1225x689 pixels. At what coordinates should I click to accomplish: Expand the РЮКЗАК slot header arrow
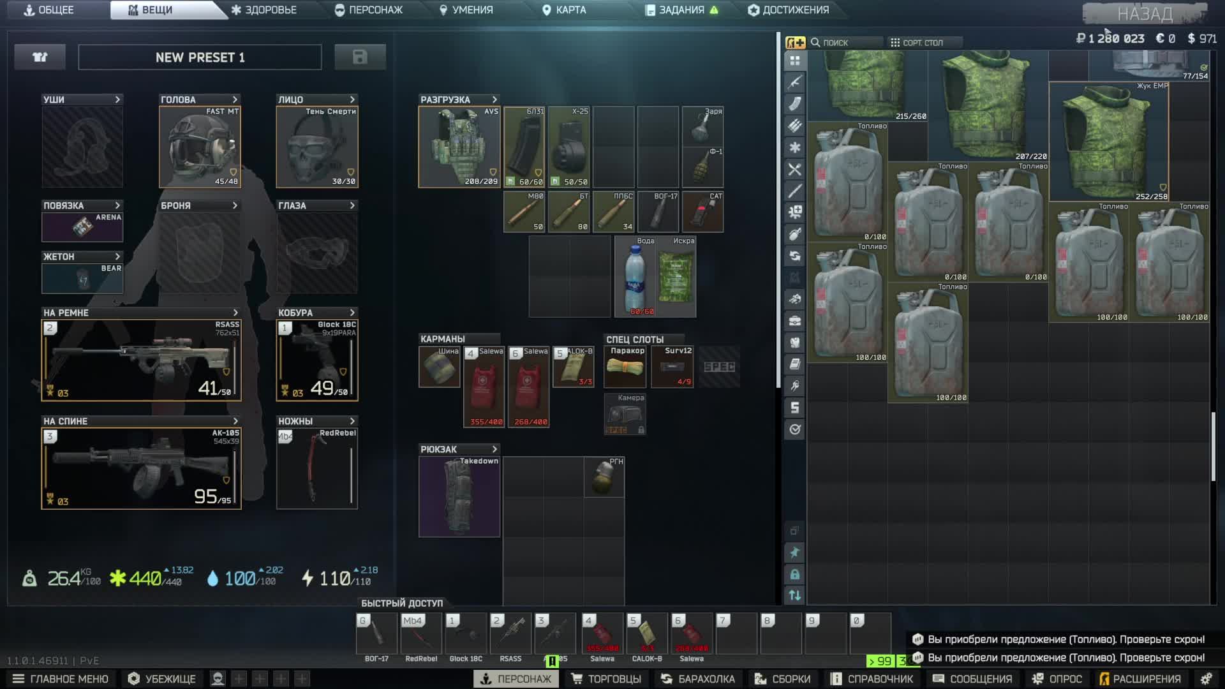click(x=494, y=449)
